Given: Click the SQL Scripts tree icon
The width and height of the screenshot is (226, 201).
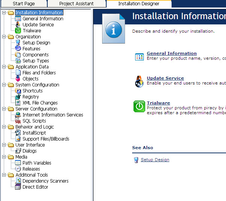Looking at the screenshot, I should click(x=18, y=121).
